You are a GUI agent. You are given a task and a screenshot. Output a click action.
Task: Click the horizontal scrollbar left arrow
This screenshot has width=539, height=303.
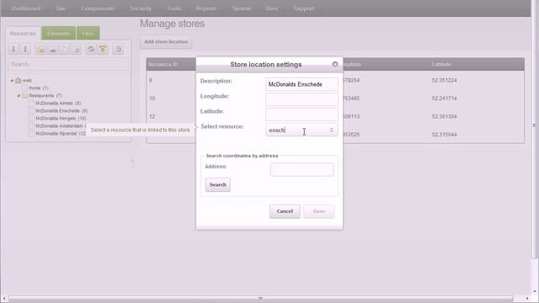point(3,298)
